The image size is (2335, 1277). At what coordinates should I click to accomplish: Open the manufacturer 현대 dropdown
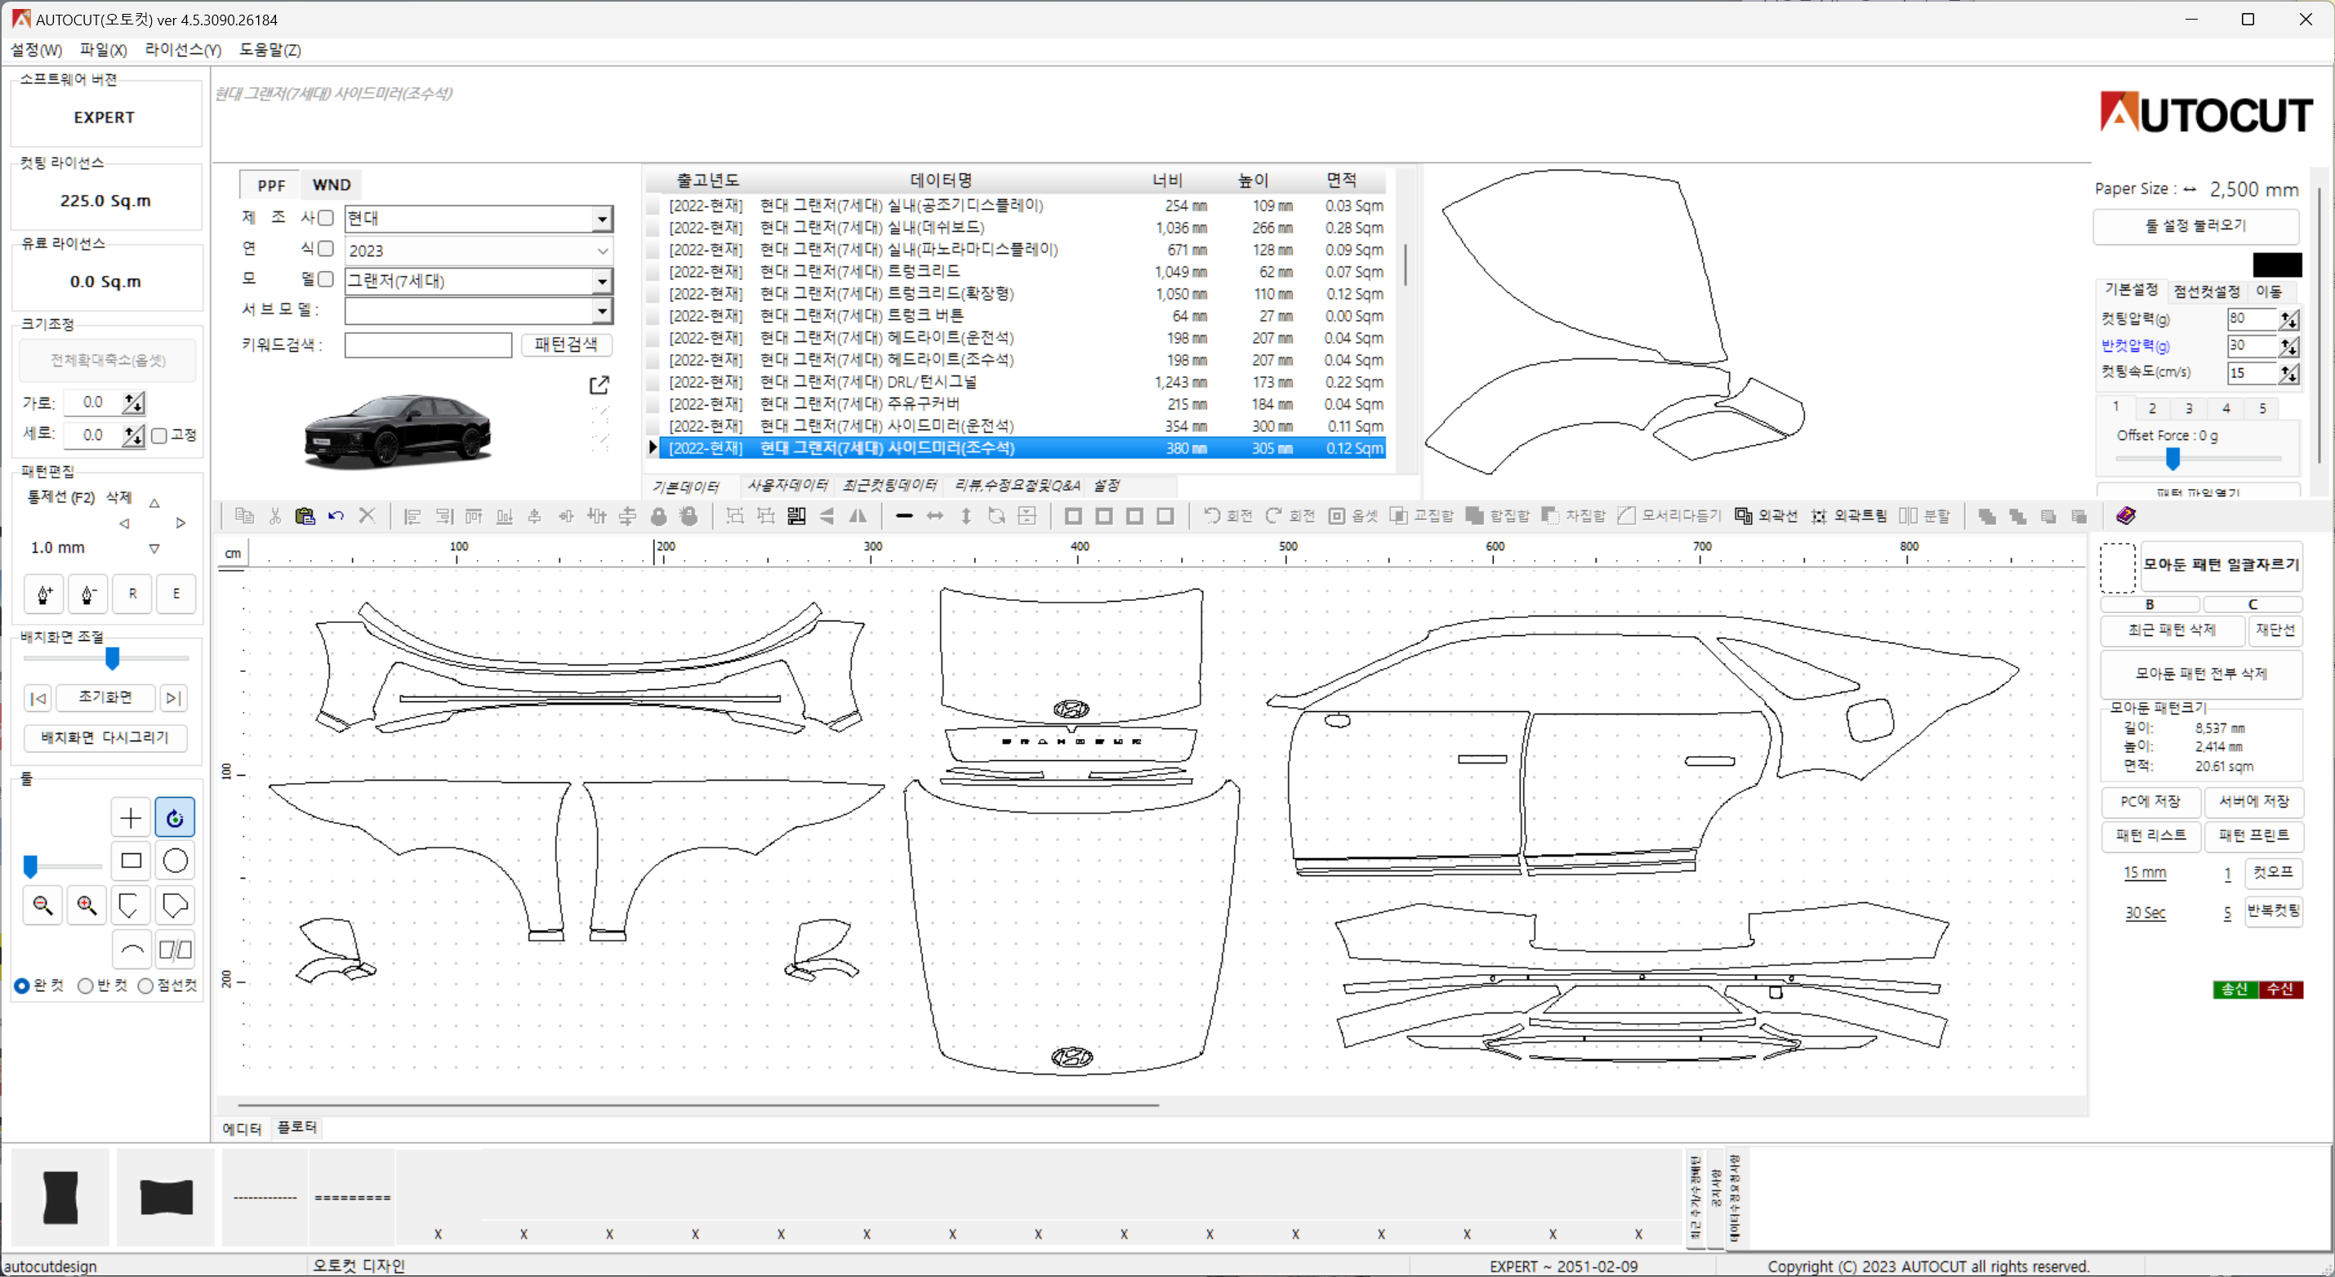(602, 219)
